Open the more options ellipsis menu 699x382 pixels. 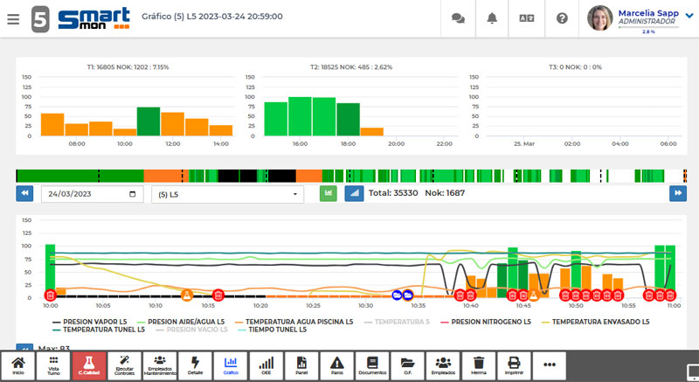coord(550,365)
